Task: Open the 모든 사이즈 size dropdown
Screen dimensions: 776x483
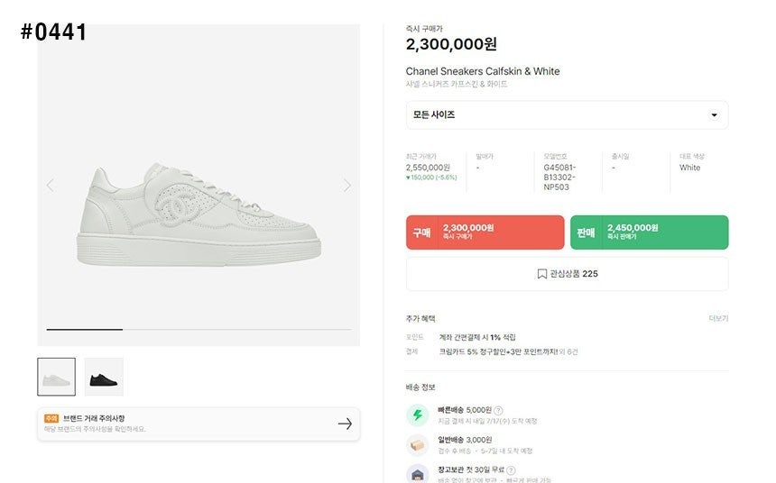Action: point(567,115)
